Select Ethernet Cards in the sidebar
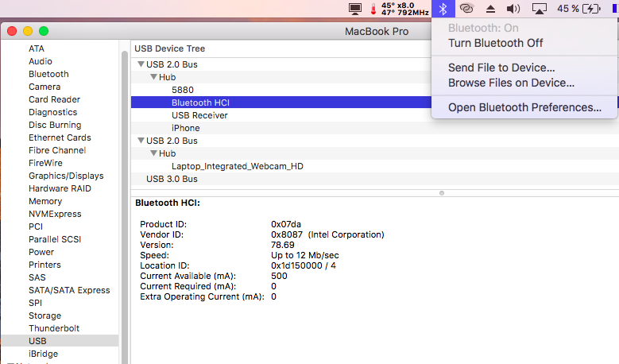Image resolution: width=619 pixels, height=364 pixels. coord(60,137)
